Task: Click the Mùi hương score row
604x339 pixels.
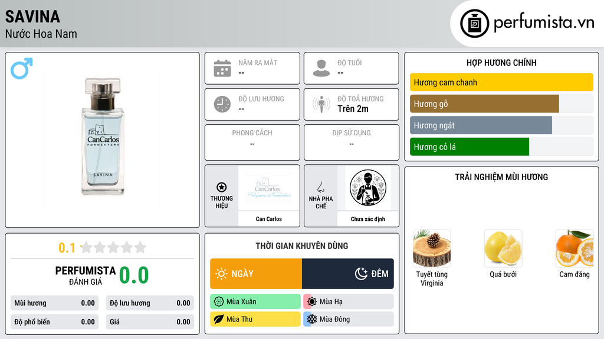Action: (54, 303)
